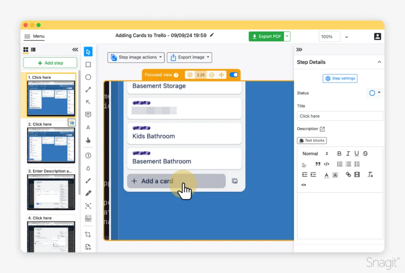Click the Export PDF button
The height and width of the screenshot is (273, 405).
(266, 36)
